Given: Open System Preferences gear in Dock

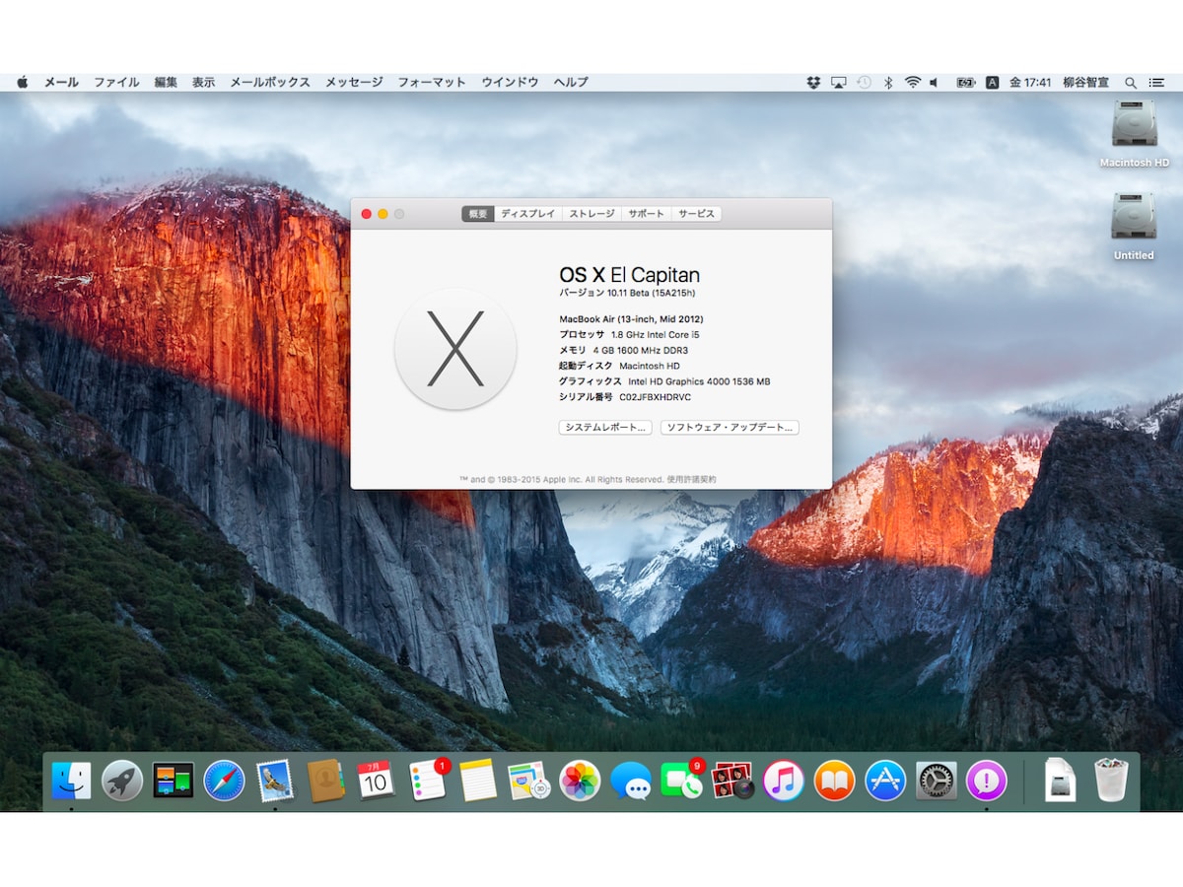Looking at the screenshot, I should [x=936, y=781].
